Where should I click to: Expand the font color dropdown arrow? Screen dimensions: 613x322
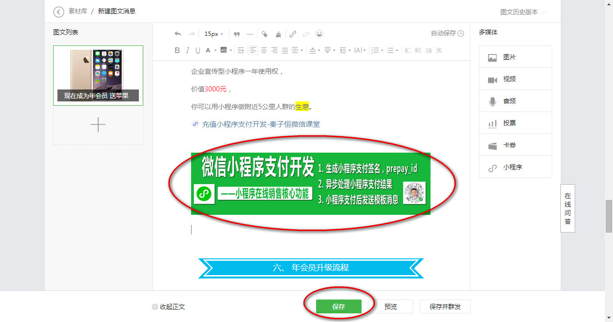[216, 50]
